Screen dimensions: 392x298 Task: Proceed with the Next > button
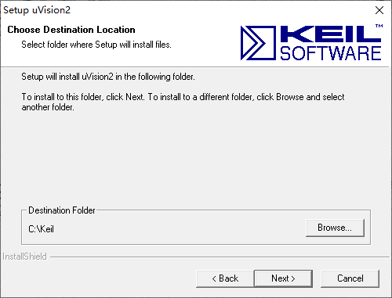click(x=283, y=278)
